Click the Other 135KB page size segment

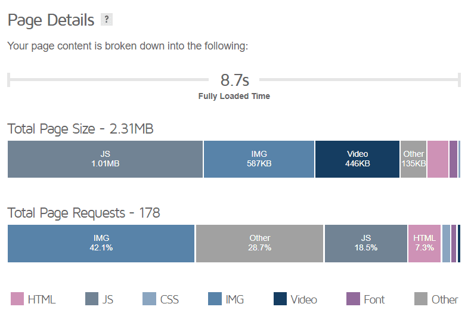(413, 159)
